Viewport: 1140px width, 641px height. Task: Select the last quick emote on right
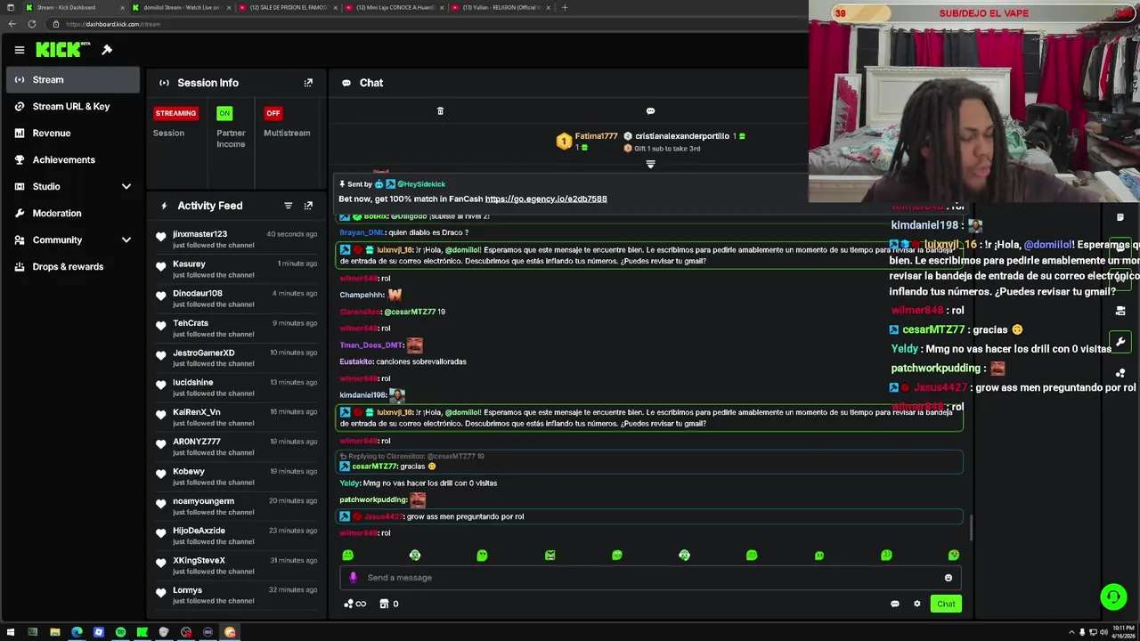tap(954, 556)
